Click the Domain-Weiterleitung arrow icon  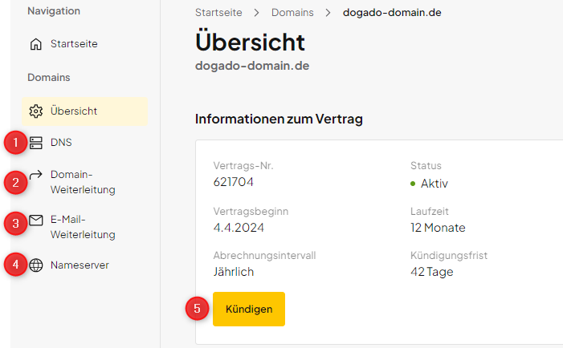(35, 175)
